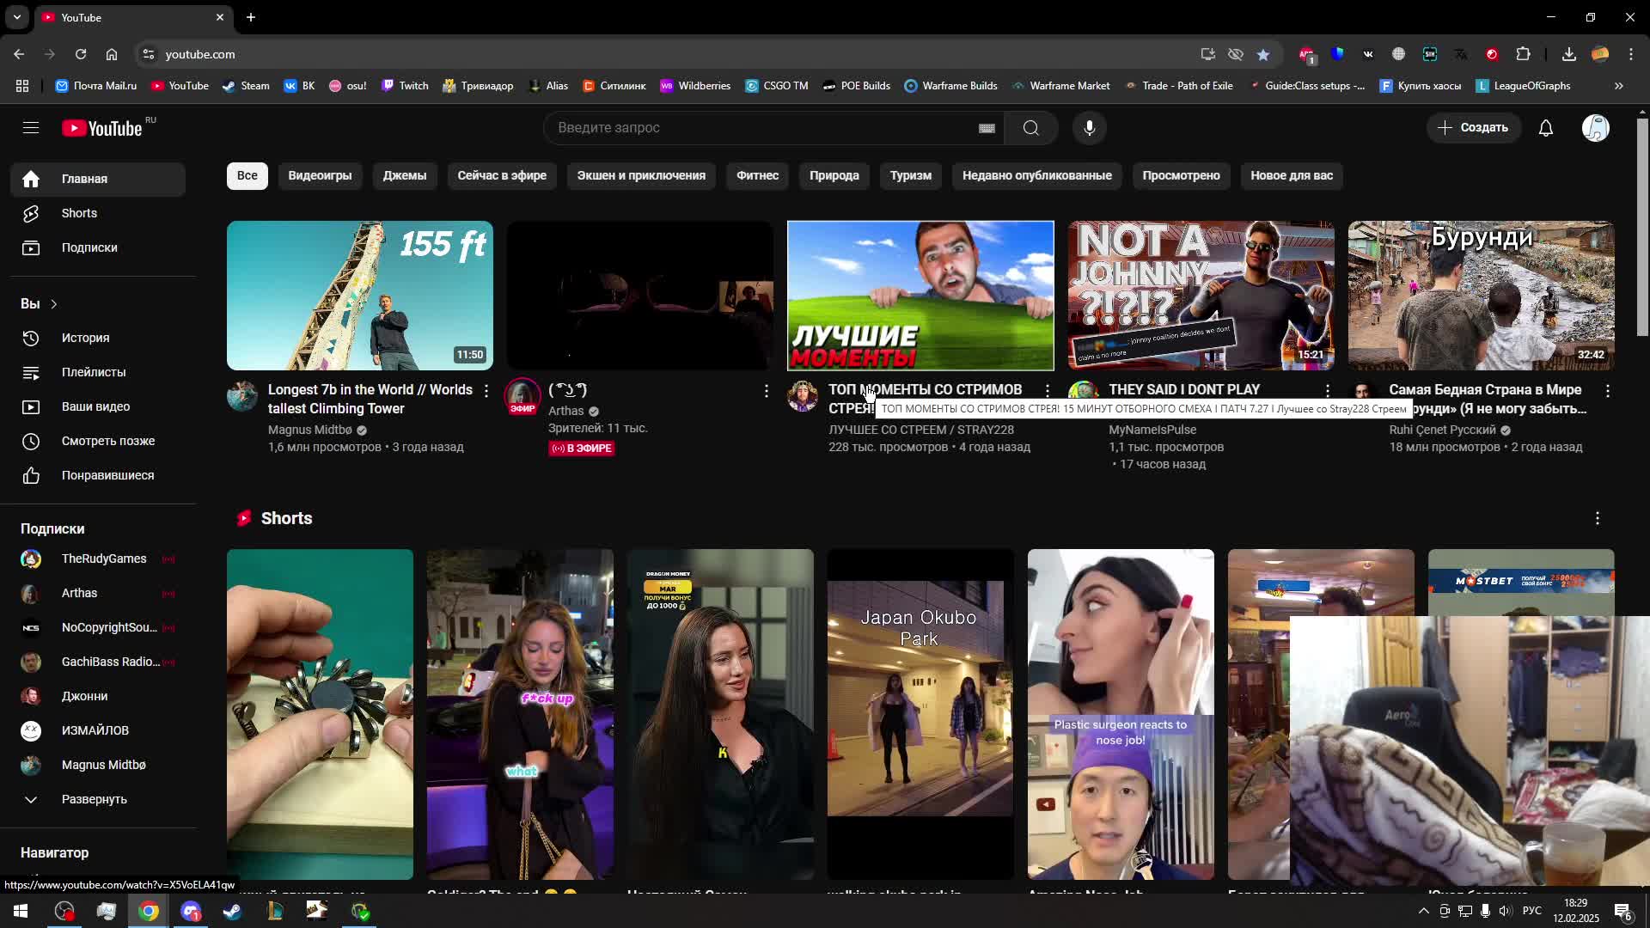The image size is (1650, 928).
Task: Select the Недавно опубликованные chip
Action: click(1037, 175)
